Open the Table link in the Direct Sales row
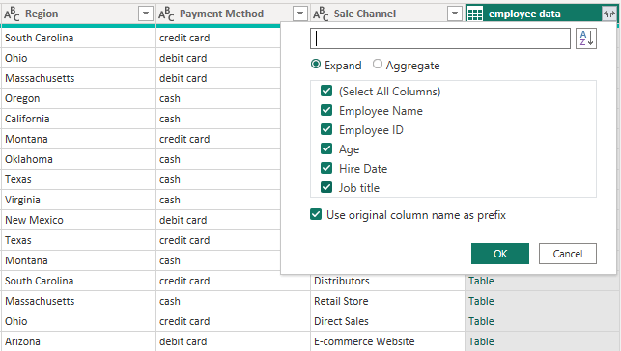This screenshot has width=621, height=351. [481, 321]
